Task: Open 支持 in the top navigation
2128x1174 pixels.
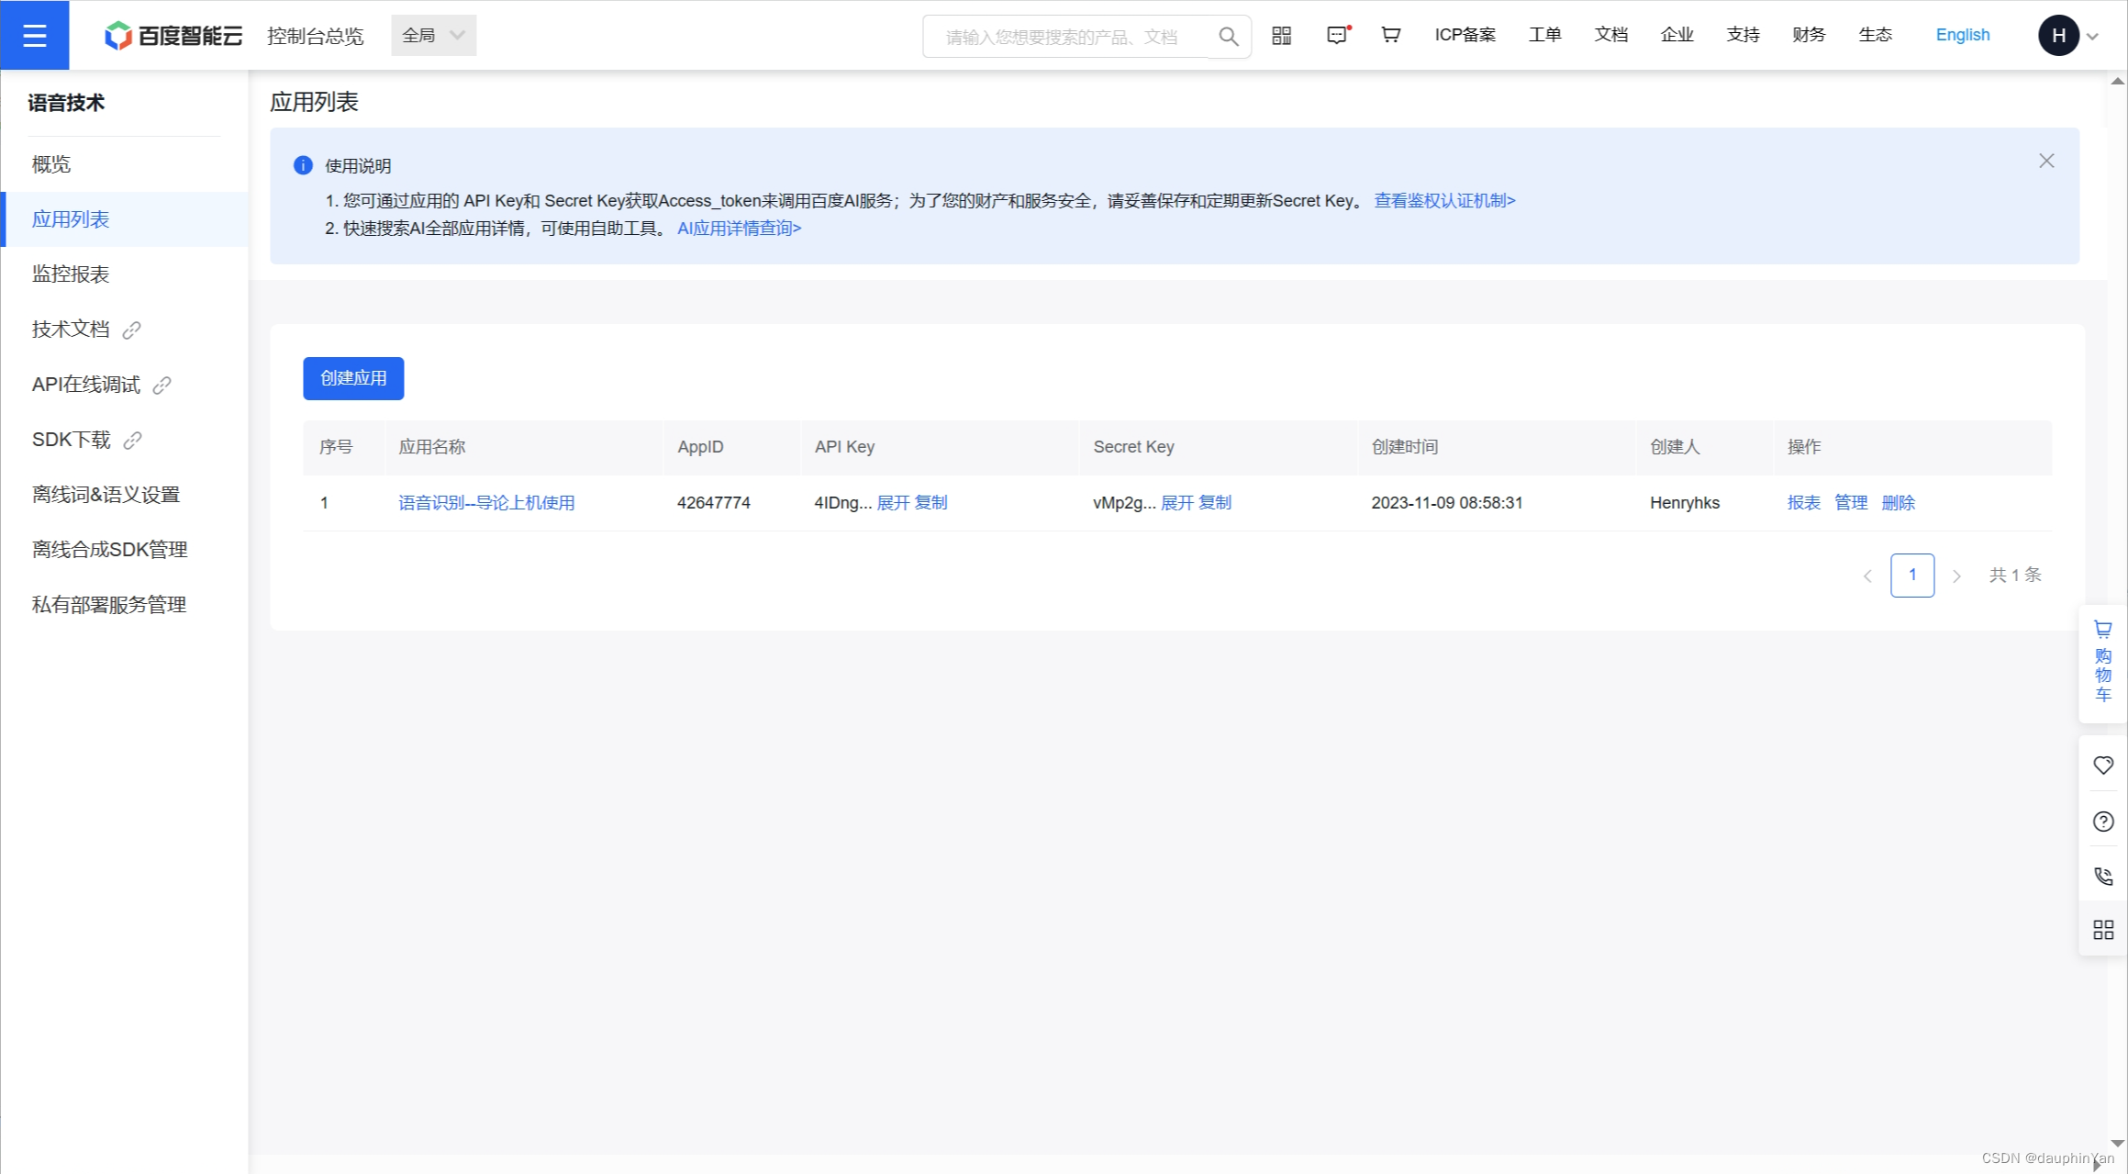Action: (1744, 35)
